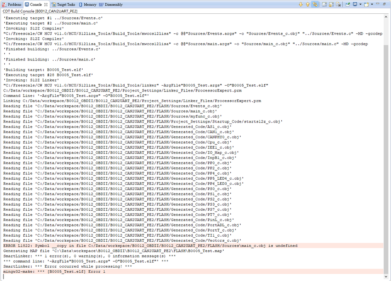Click the 'Linking ...ProcessorExpert.prm' line
Image resolution: width=391 pixels, height=281 pixels.
(132, 101)
